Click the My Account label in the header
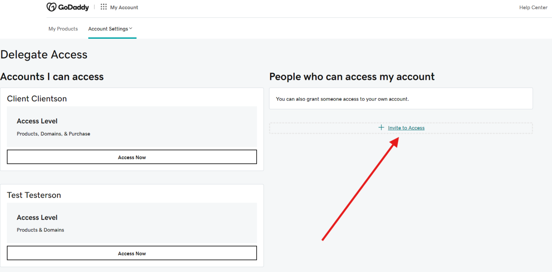This screenshot has height=272, width=552. tap(124, 7)
